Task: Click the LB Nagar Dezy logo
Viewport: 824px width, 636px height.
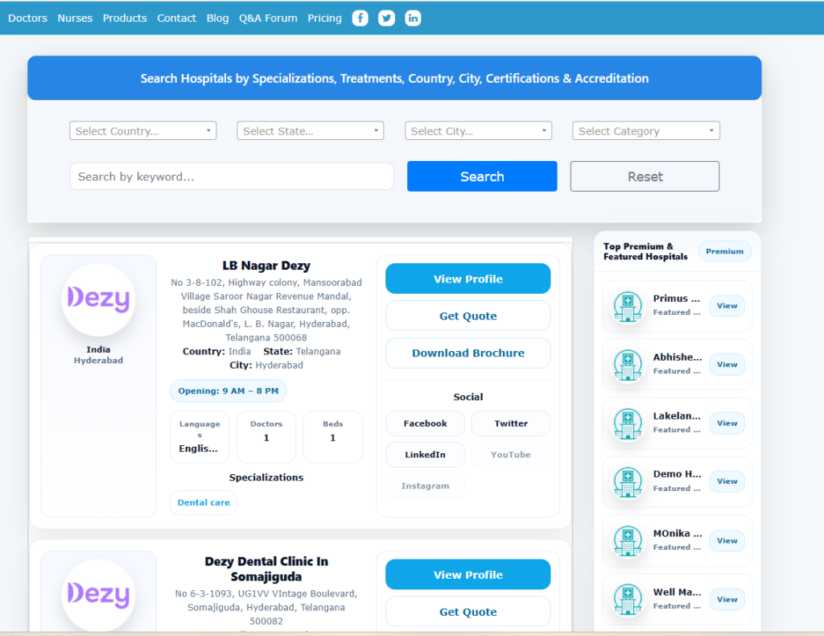Action: point(98,299)
